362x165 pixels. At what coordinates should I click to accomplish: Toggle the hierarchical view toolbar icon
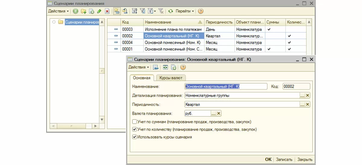pos(117,11)
